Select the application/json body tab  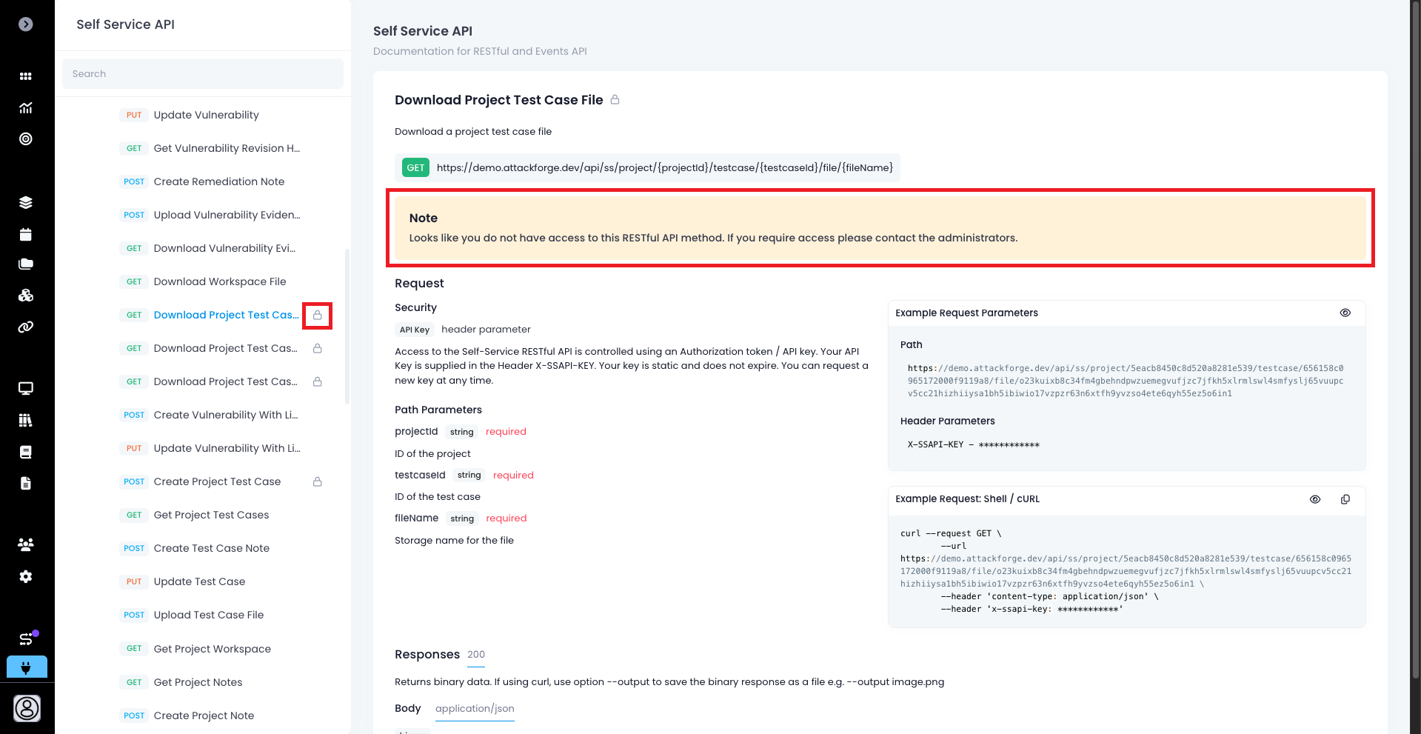[x=475, y=709]
